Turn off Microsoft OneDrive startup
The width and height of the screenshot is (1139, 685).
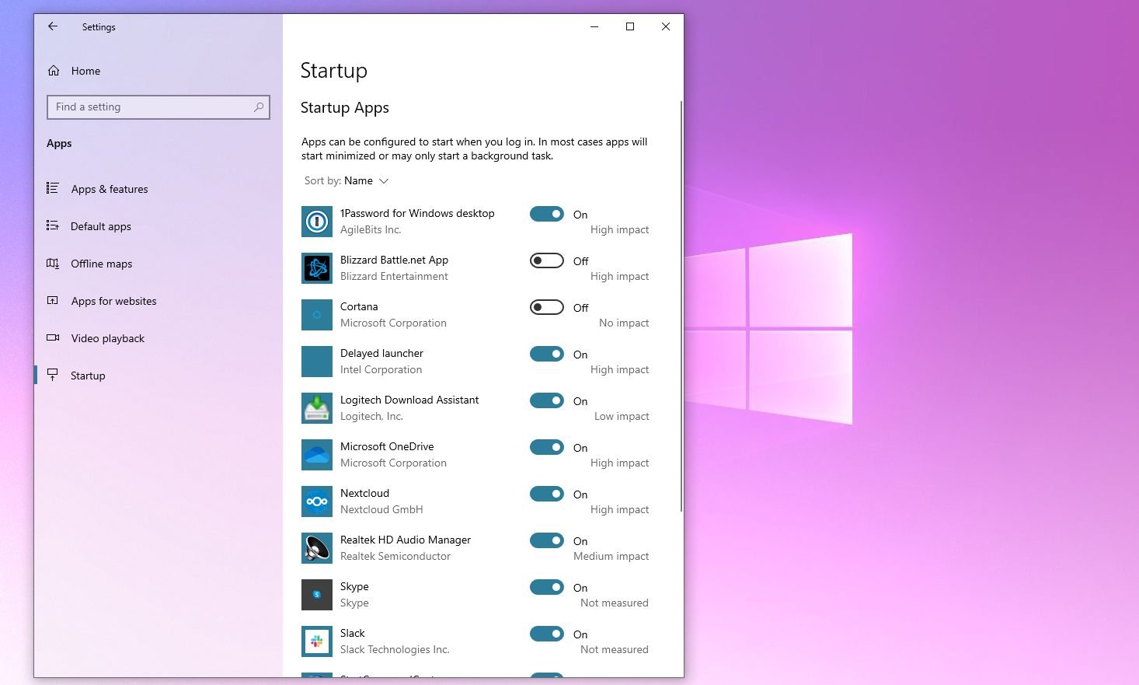point(546,447)
